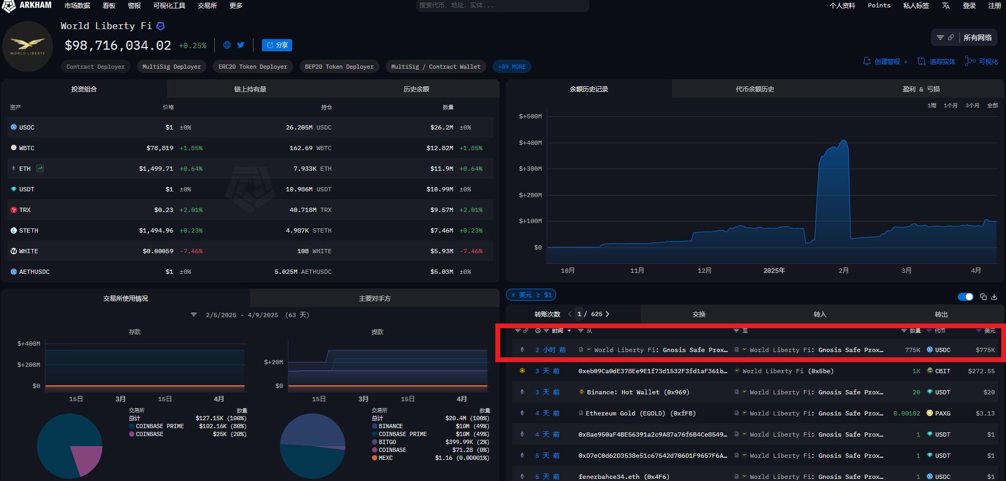Go to next transfers page arrow
Screen dimensions: 1006x481
(608, 314)
